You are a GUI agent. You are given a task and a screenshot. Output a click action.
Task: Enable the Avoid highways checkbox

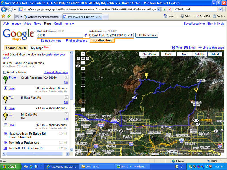[5, 72]
